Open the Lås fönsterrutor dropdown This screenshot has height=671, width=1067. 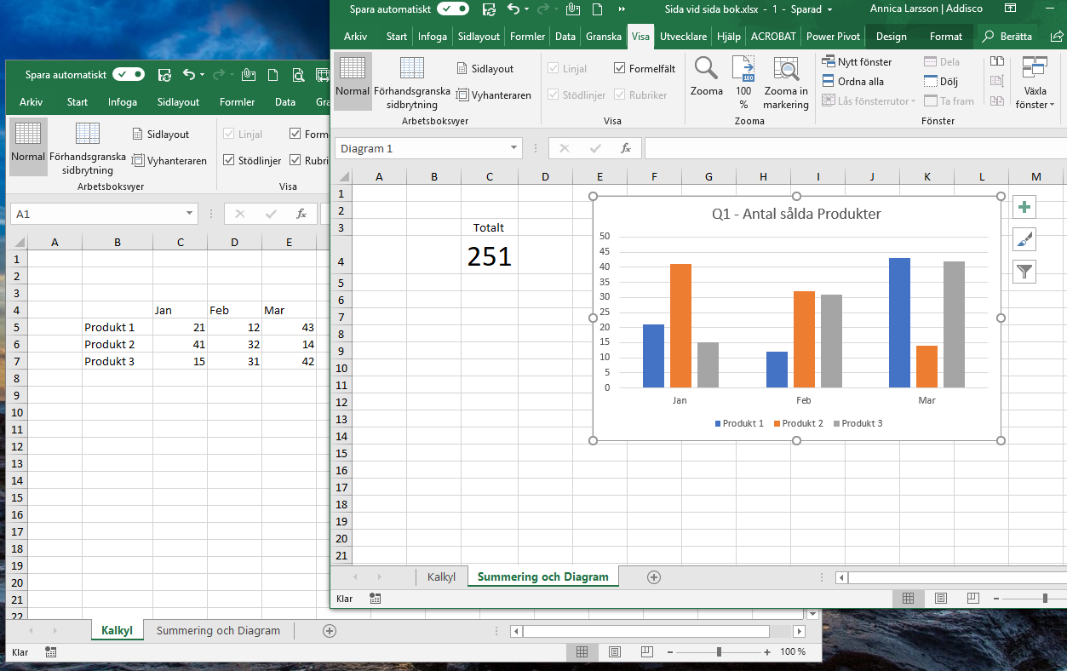[x=869, y=100]
